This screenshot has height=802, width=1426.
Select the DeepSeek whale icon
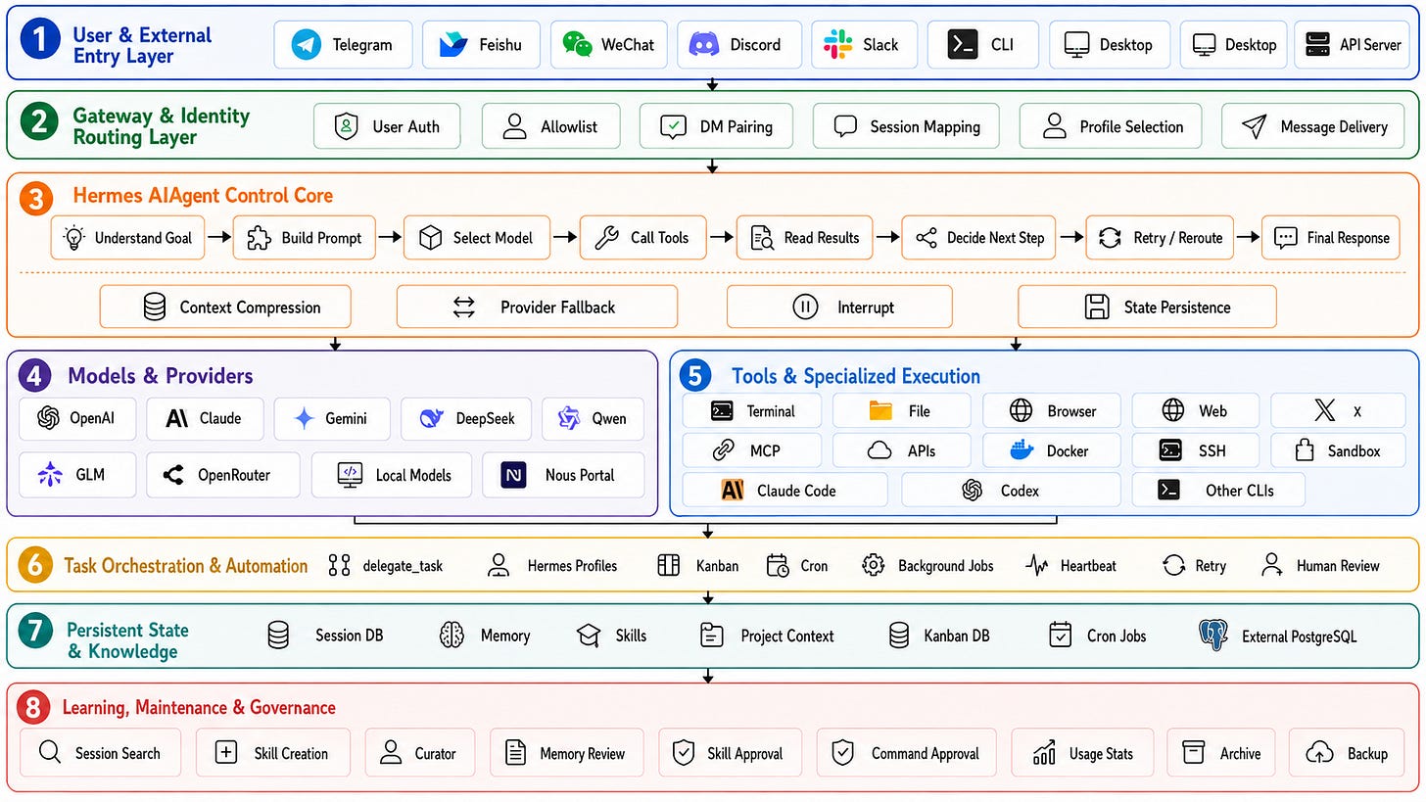[x=431, y=418]
